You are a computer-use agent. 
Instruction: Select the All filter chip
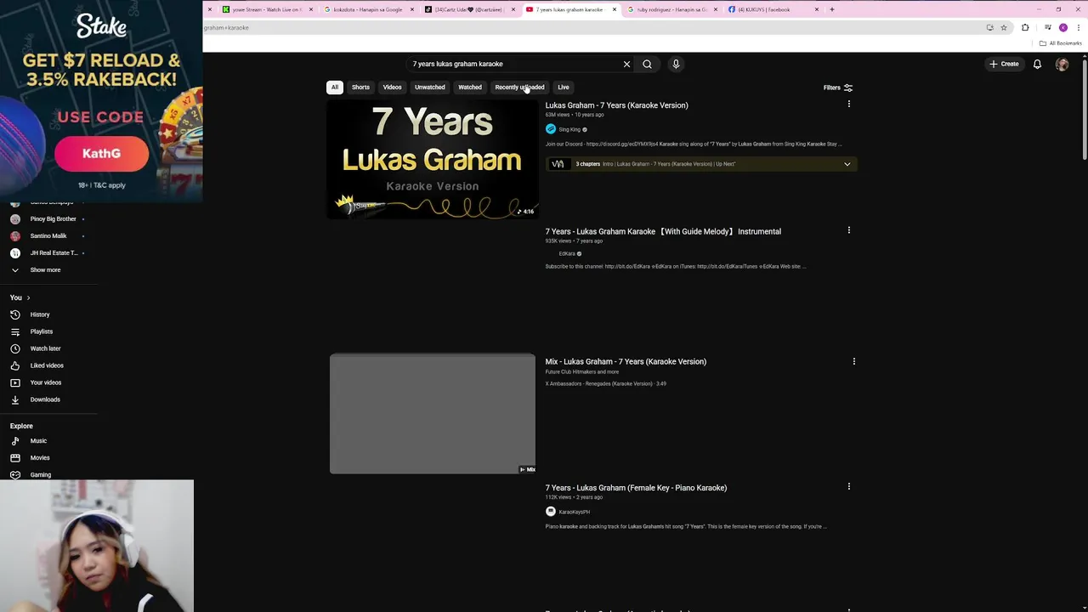pos(335,87)
